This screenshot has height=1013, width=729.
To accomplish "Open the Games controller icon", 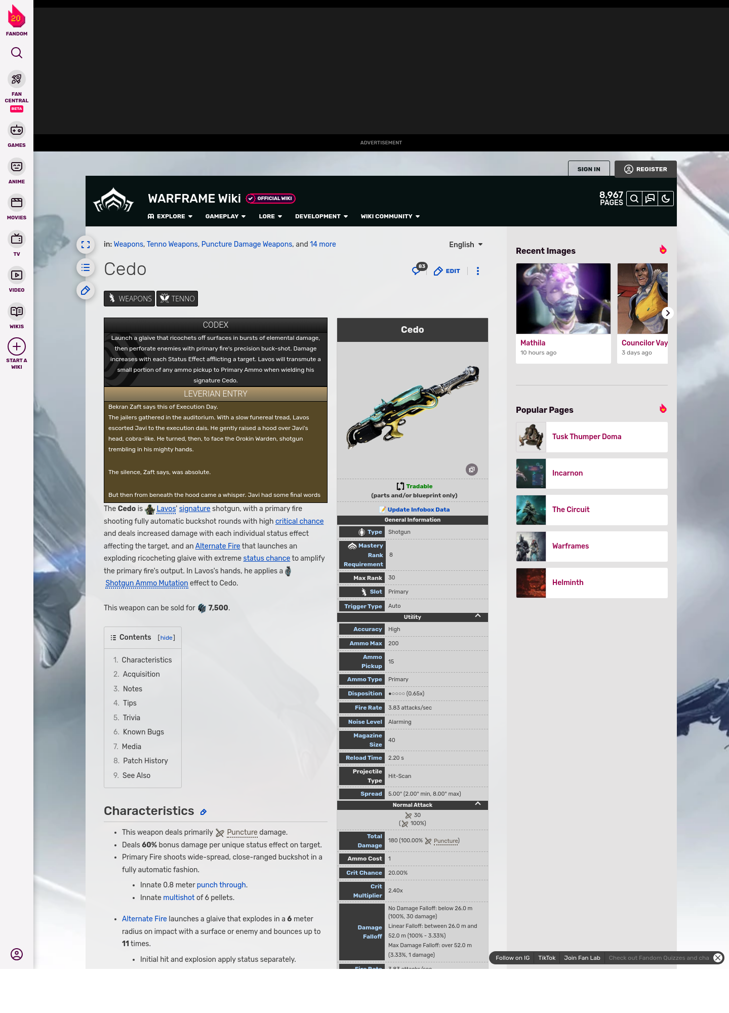I will click(17, 130).
